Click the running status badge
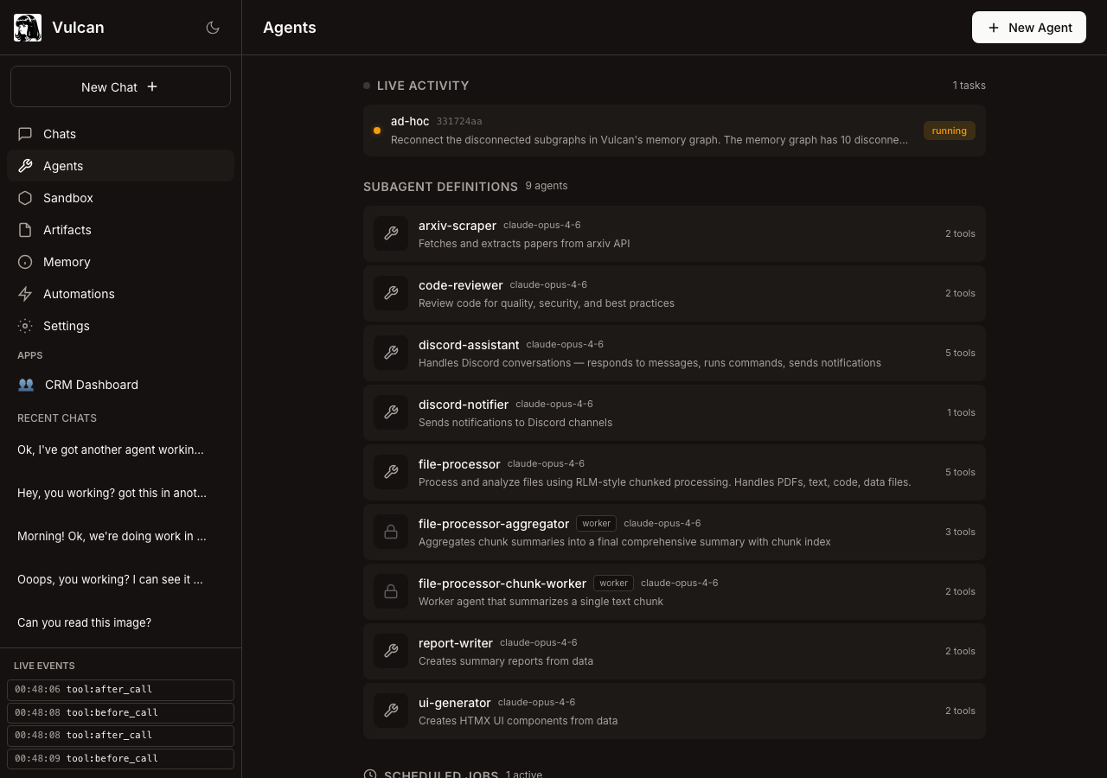 (x=949, y=131)
